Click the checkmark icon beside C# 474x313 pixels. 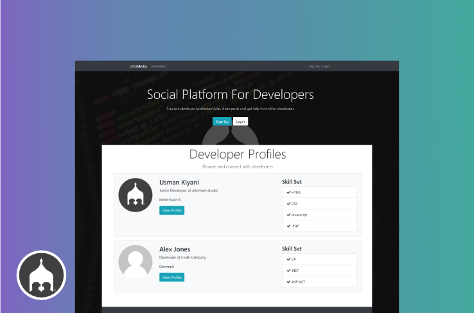click(288, 259)
